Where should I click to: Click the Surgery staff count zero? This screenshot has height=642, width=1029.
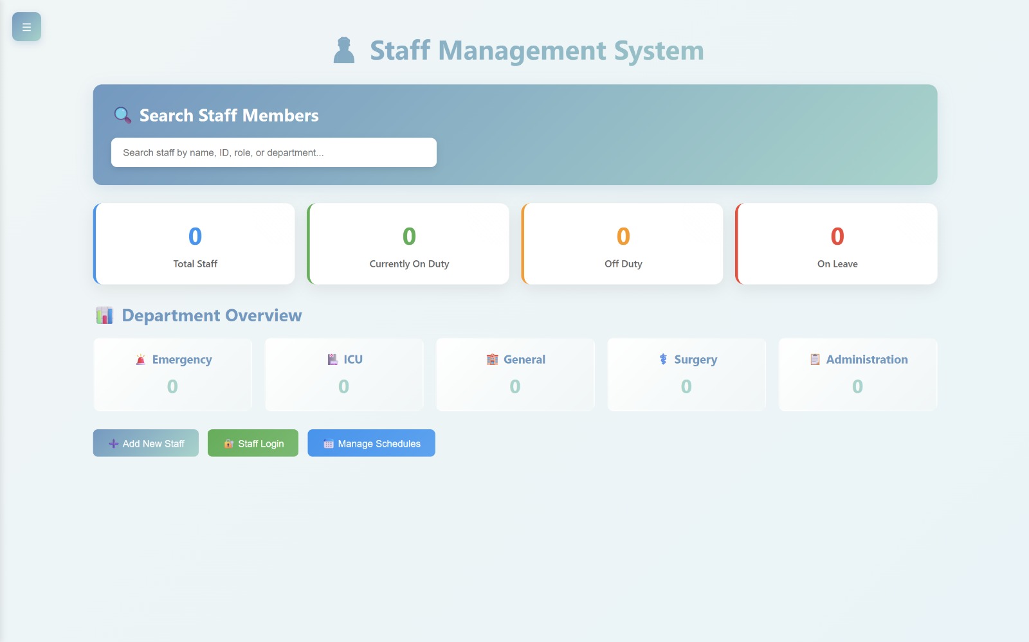pos(686,386)
